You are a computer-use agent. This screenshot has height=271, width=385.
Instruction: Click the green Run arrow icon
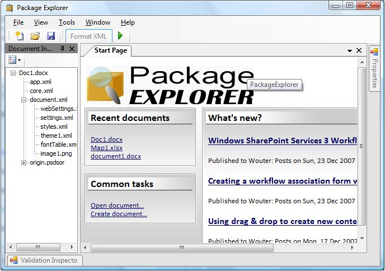(120, 36)
